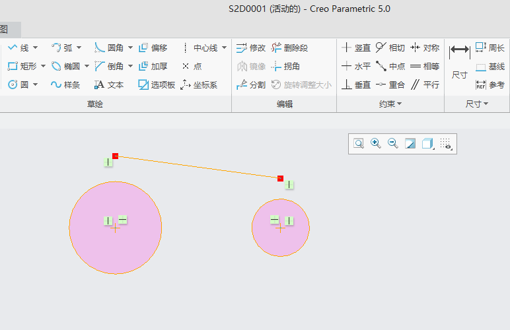Click the Refit zoom icon
Viewport: 510px width, 330px height.
pos(359,144)
